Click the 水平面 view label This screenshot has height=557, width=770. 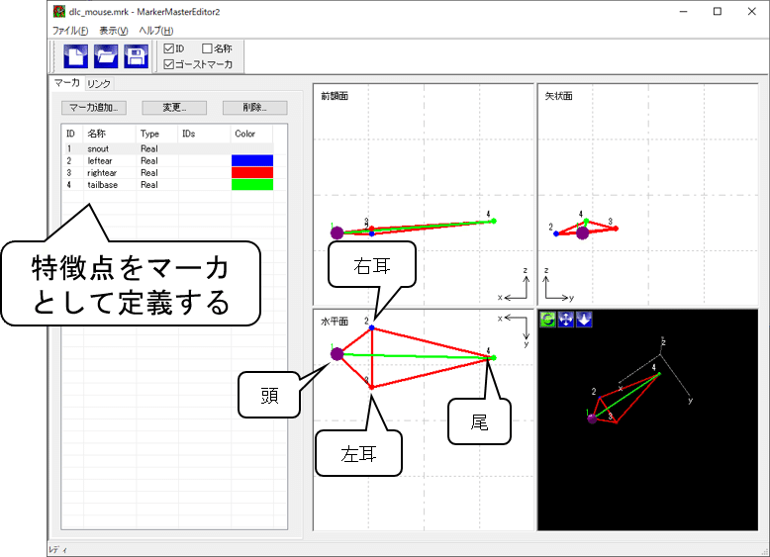coord(335,322)
